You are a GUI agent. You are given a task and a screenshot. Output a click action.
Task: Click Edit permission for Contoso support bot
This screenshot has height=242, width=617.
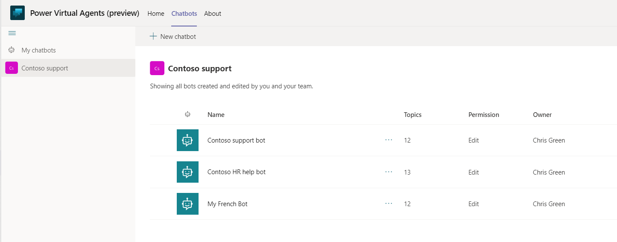474,140
